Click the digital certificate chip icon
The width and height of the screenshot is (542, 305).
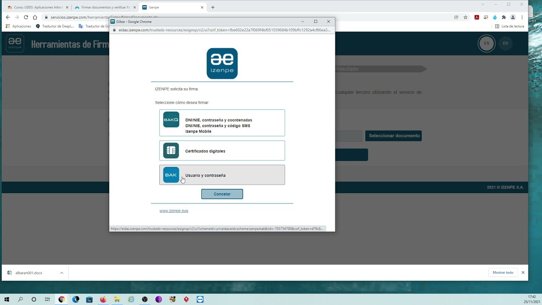171,150
